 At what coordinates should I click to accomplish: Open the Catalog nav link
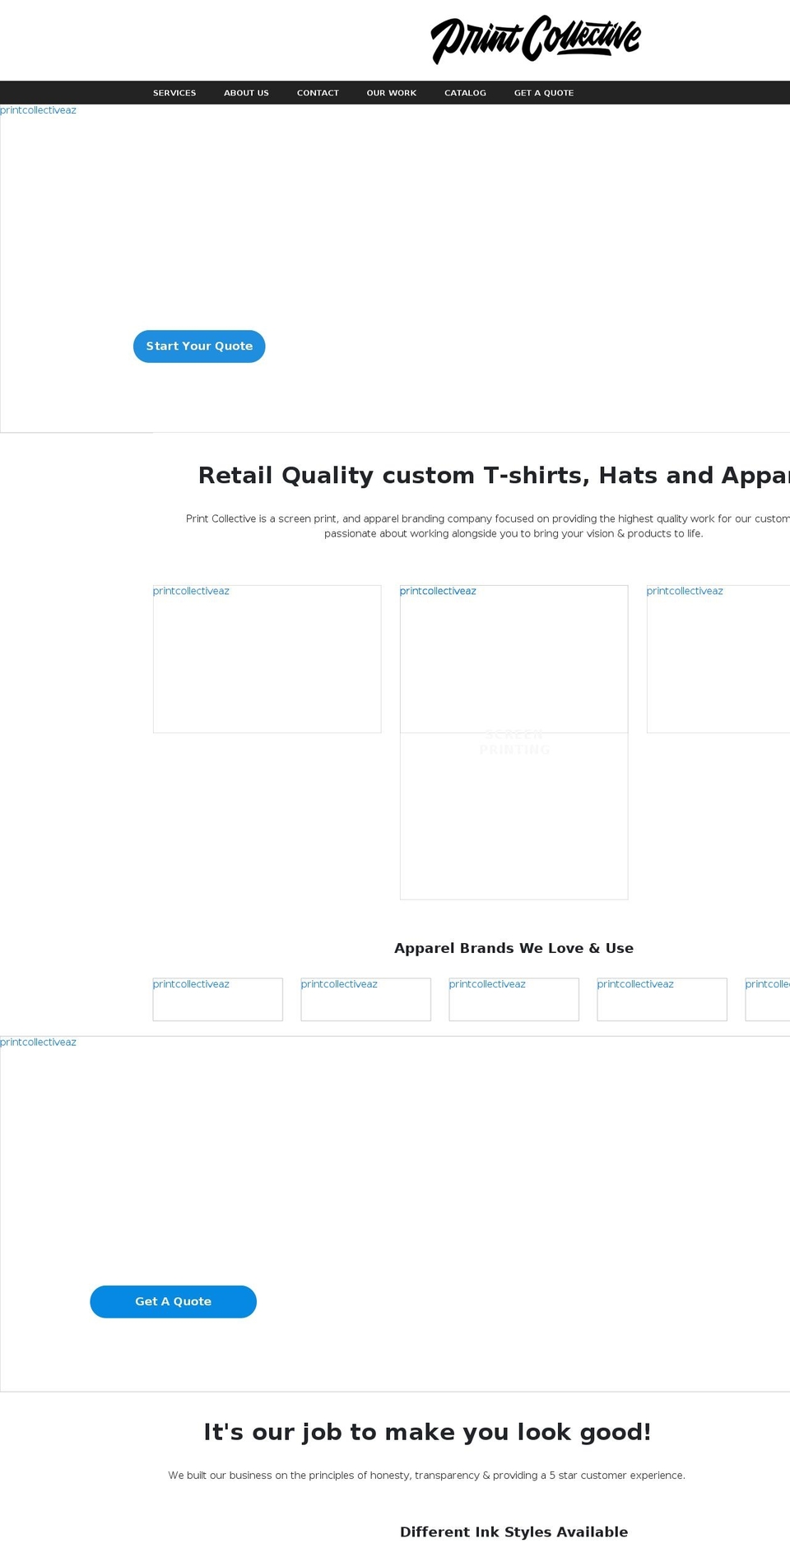coord(465,93)
